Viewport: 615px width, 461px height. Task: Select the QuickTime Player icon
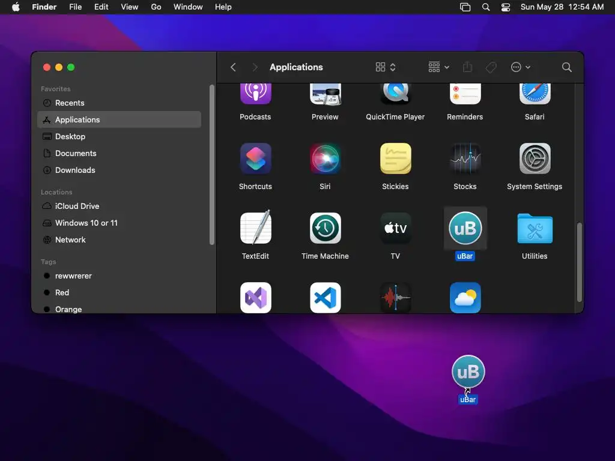pos(395,94)
